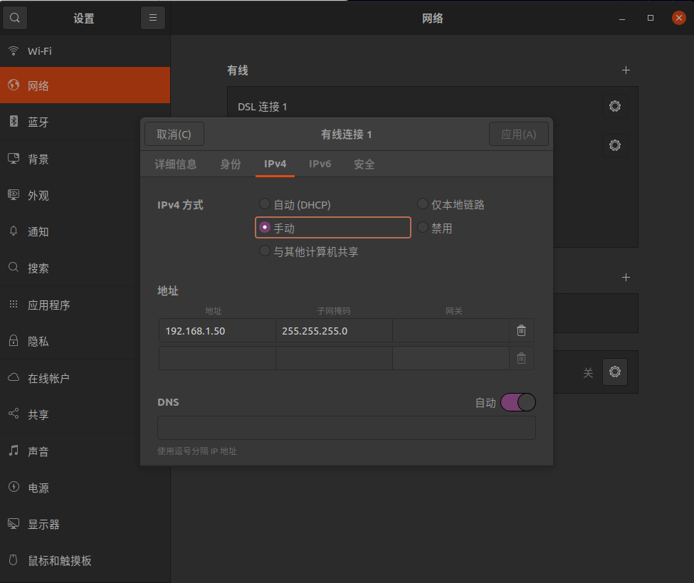Open 共享 sharing settings
The height and width of the screenshot is (583, 694).
tap(85, 414)
